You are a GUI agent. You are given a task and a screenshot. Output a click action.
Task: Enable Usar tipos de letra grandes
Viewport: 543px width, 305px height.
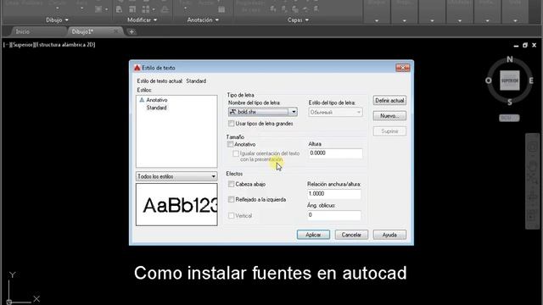(x=232, y=124)
